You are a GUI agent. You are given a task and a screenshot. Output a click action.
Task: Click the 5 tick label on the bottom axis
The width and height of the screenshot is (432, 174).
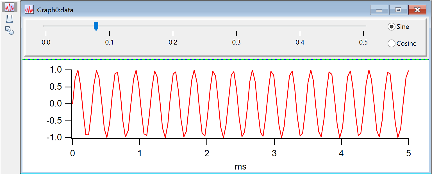(x=408, y=153)
